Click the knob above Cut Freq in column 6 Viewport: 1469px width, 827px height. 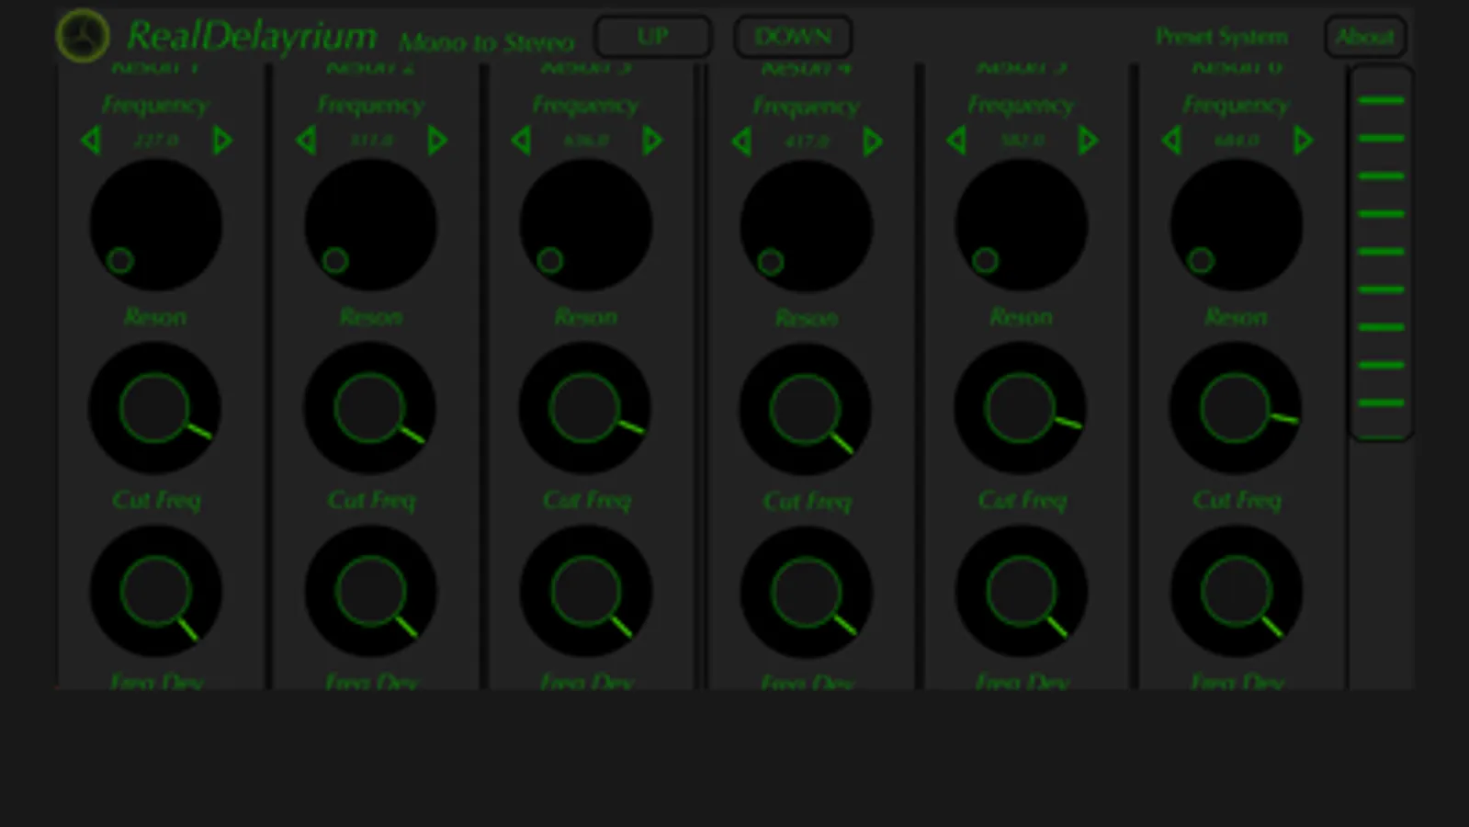point(1236,408)
